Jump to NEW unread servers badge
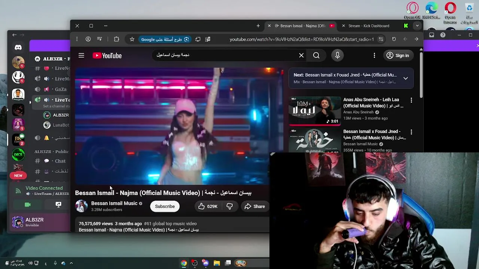The width and height of the screenshot is (479, 269). (x=18, y=176)
